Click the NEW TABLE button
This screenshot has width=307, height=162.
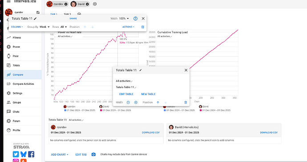pos(149,94)
